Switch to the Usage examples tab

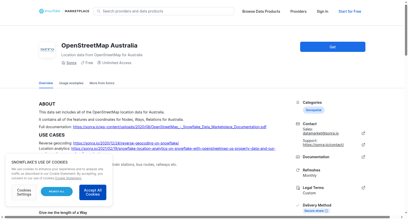pos(71,83)
